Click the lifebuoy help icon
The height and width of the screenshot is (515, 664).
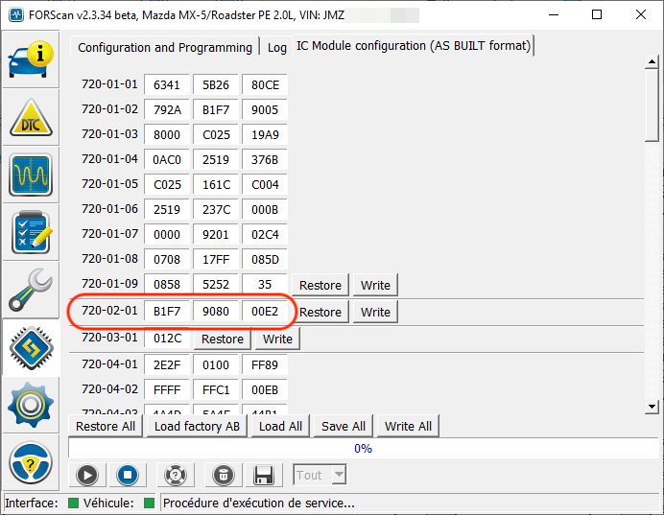tap(176, 475)
